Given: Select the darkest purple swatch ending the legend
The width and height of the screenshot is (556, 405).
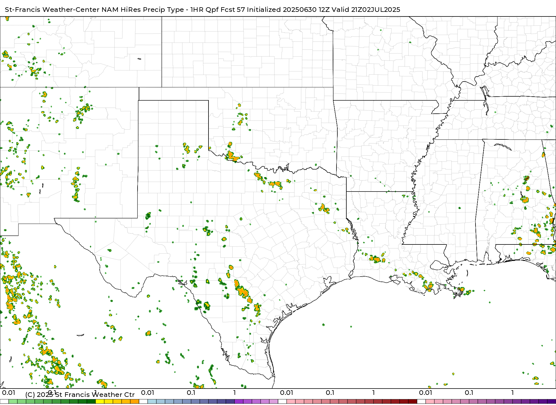Looking at the screenshot, I should [x=552, y=402].
